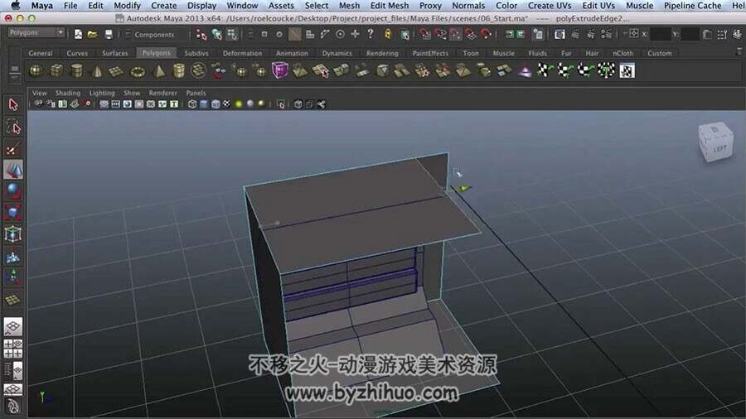Switch to the Rendering shelf tab

click(382, 53)
